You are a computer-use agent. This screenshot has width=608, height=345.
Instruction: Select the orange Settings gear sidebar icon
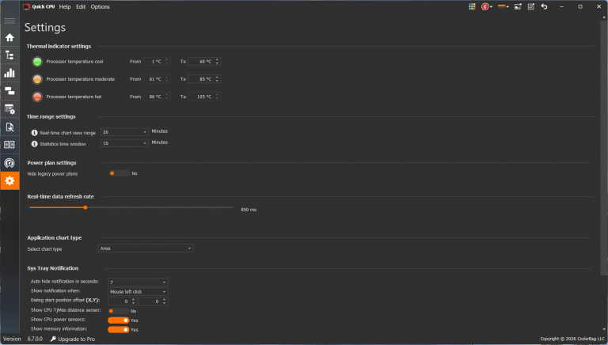click(9, 180)
